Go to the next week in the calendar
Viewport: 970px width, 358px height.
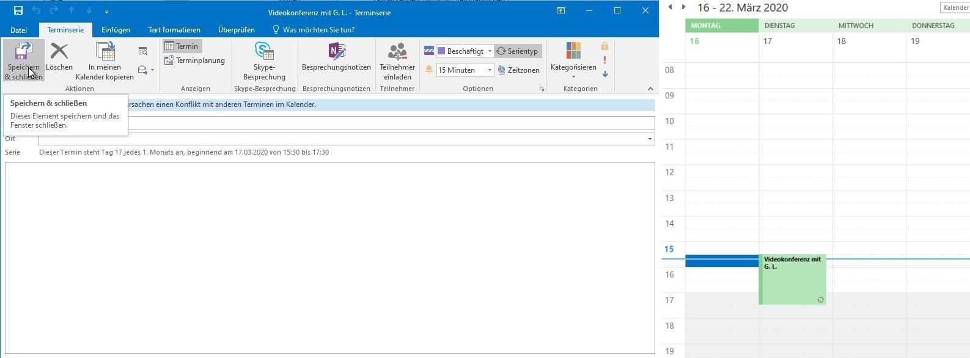coord(684,7)
